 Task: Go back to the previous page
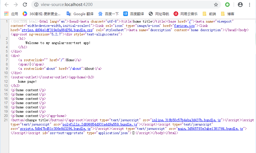(x=7, y=5)
